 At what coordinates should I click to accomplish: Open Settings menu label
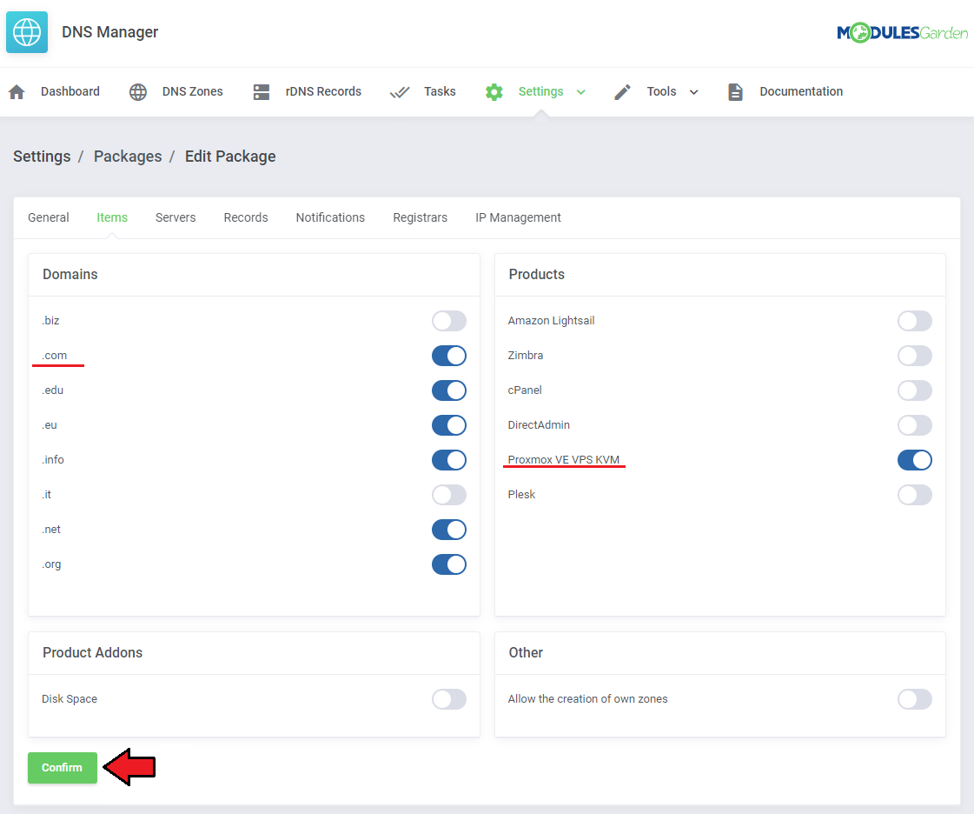tap(541, 91)
